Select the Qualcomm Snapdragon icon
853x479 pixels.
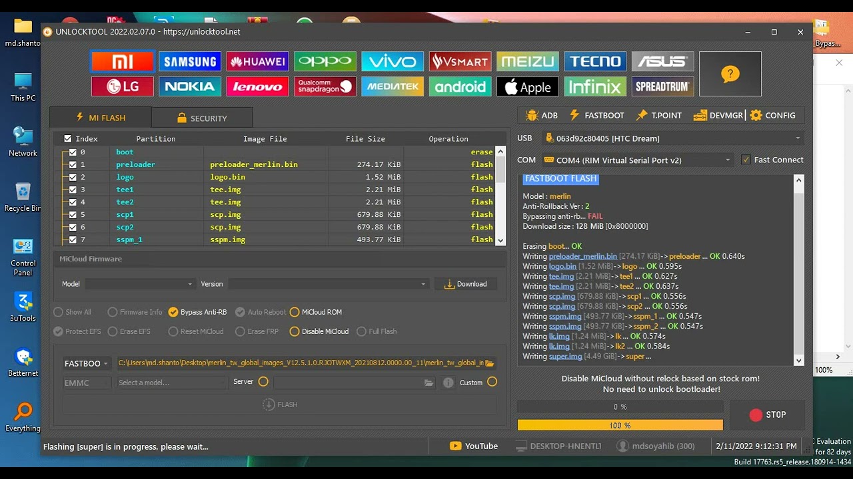pyautogui.click(x=325, y=86)
